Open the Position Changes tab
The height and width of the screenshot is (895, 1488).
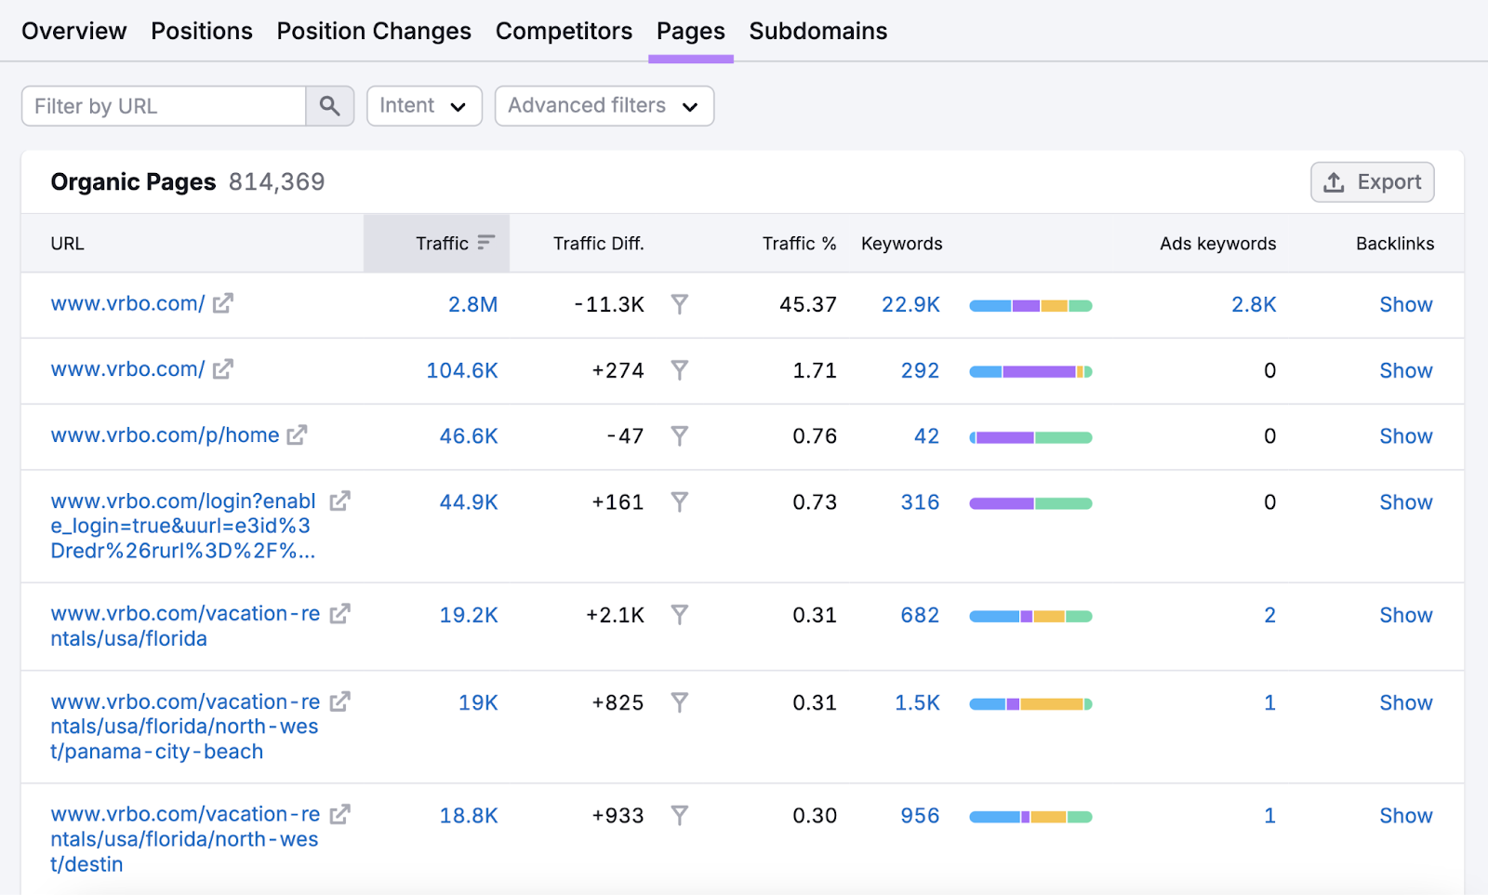[374, 31]
